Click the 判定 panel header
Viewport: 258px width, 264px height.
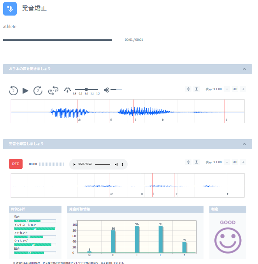[228, 209]
